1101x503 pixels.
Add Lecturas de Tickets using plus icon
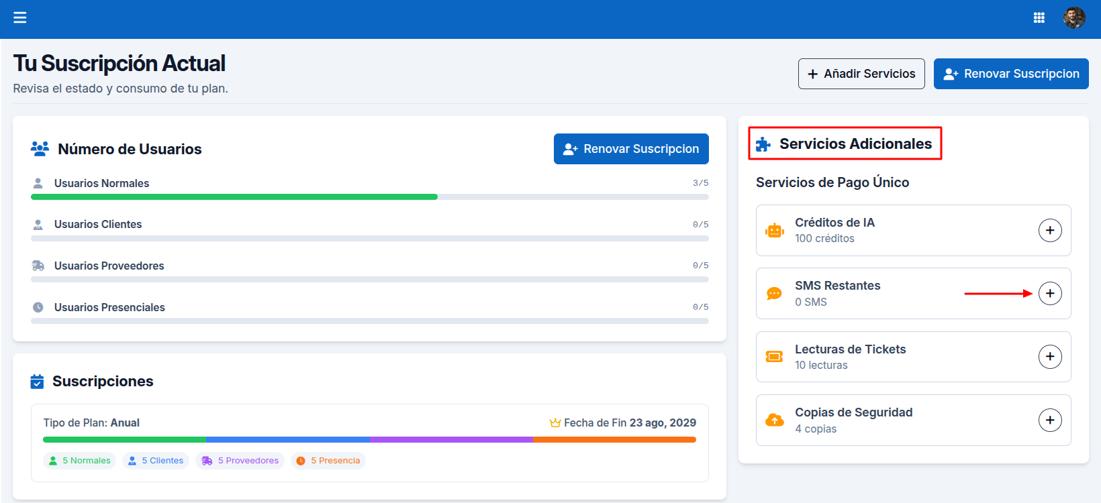(1049, 357)
